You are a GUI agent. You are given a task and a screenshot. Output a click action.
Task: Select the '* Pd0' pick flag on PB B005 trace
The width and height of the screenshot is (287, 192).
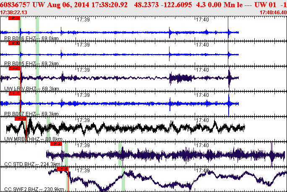[x=14, y=43]
